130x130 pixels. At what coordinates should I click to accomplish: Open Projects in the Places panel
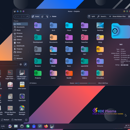point(20,49)
